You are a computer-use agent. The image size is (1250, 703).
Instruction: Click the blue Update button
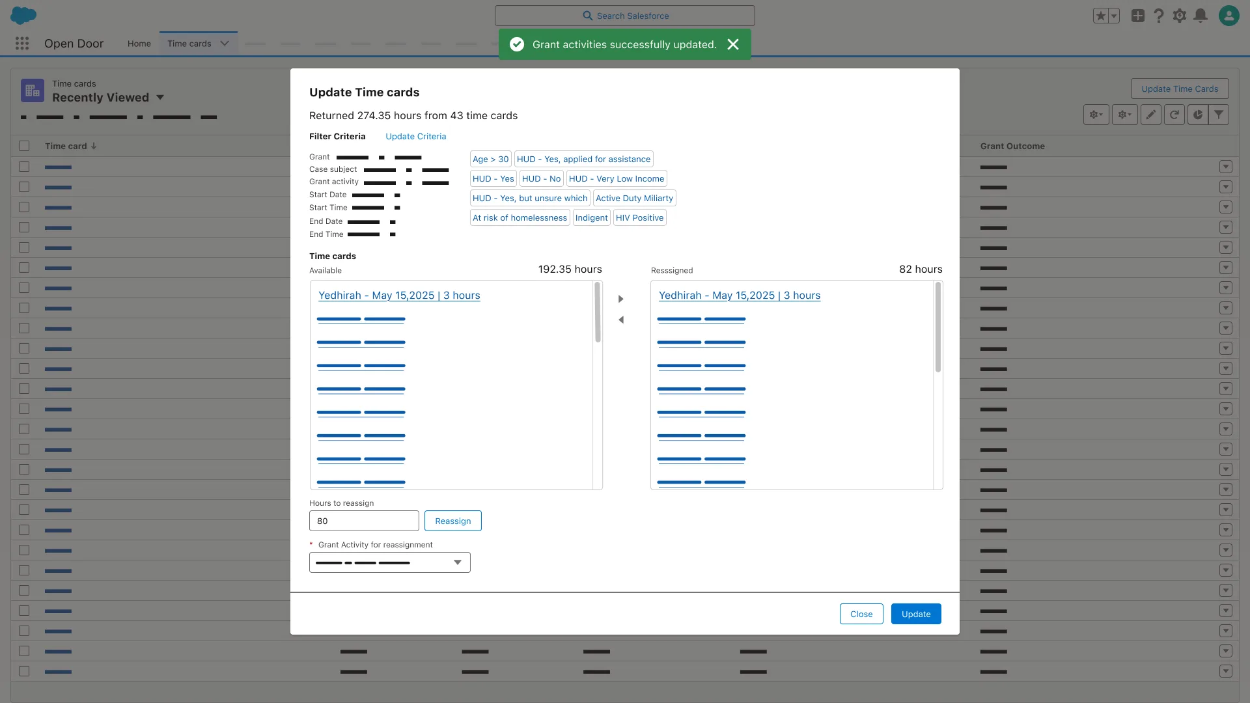[916, 614]
